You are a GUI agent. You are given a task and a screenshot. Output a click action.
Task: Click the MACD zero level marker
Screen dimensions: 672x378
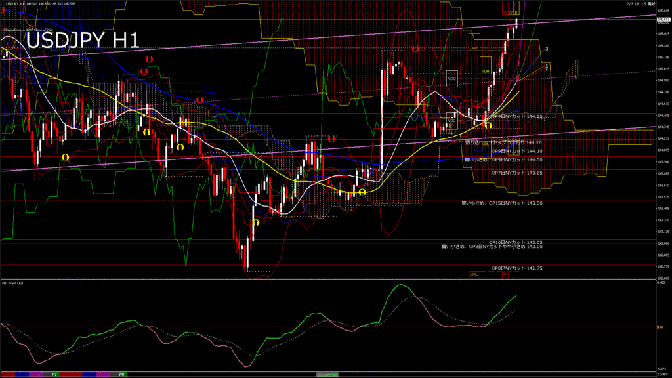click(660, 327)
